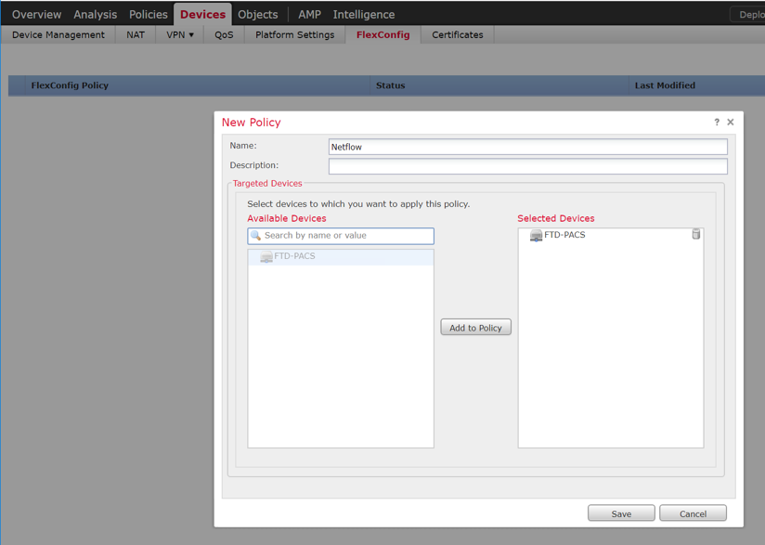Click the FTD-PACS device icon under Available Devices
This screenshot has width=765, height=545.
(264, 256)
